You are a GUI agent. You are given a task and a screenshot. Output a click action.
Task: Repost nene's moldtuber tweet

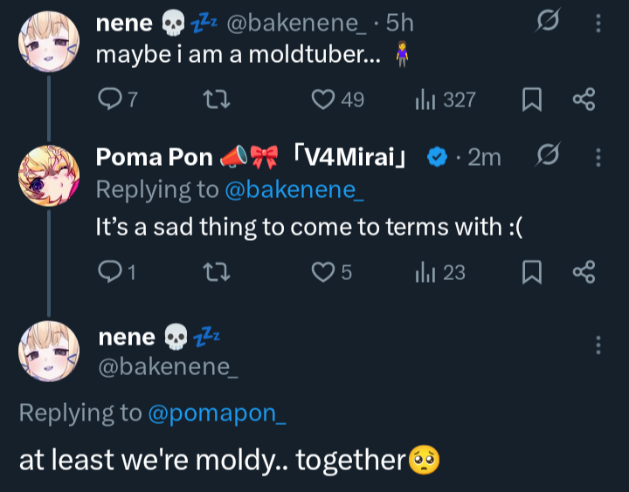click(x=214, y=100)
